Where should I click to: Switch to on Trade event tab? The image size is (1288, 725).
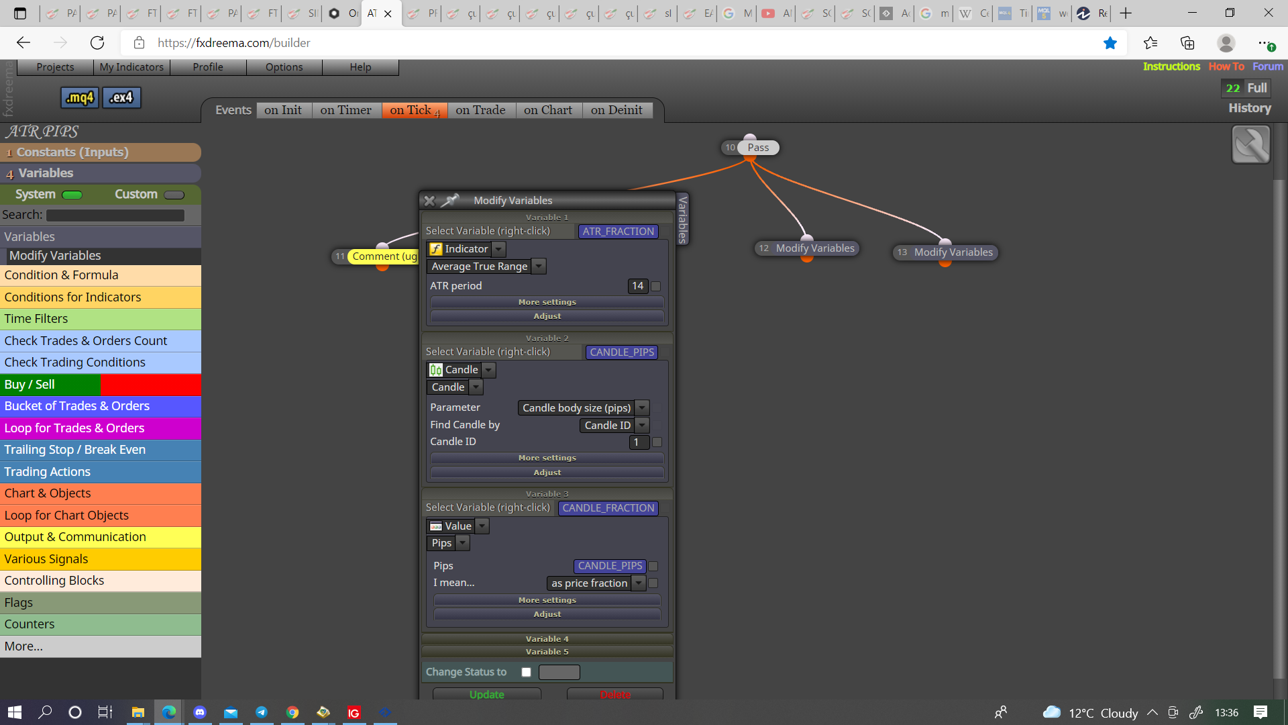point(481,110)
